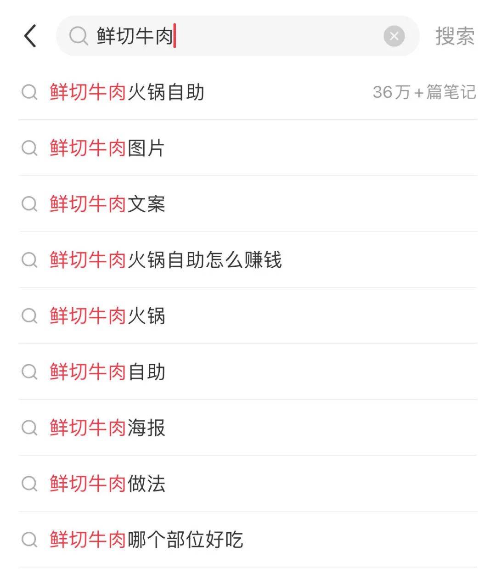Tap the 搜索 button

455,36
